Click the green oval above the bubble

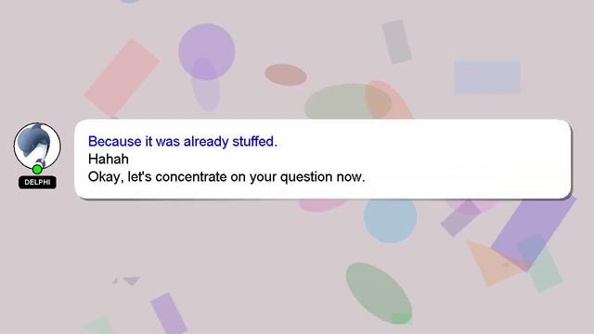click(x=345, y=101)
